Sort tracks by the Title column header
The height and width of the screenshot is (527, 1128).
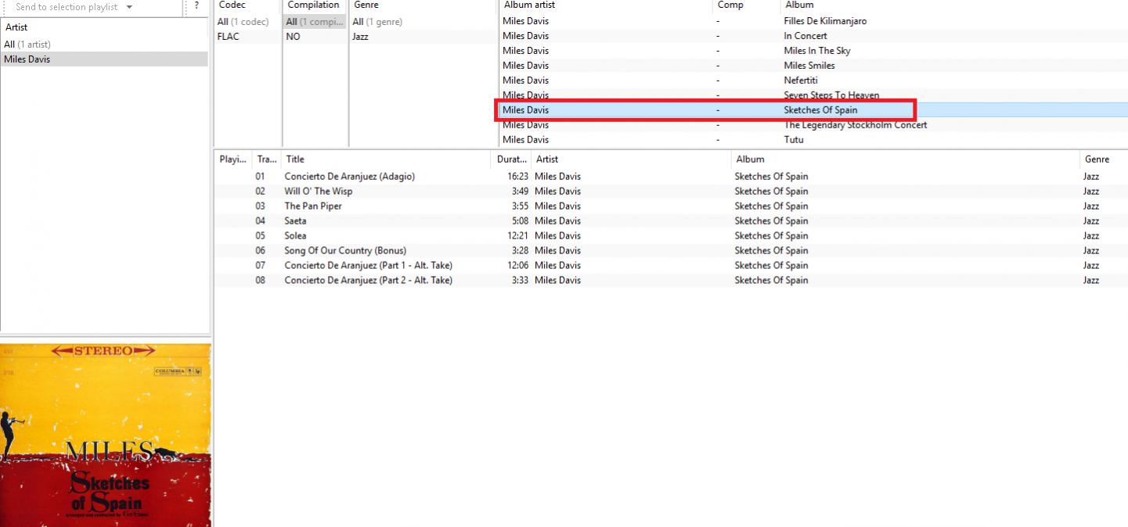295,160
